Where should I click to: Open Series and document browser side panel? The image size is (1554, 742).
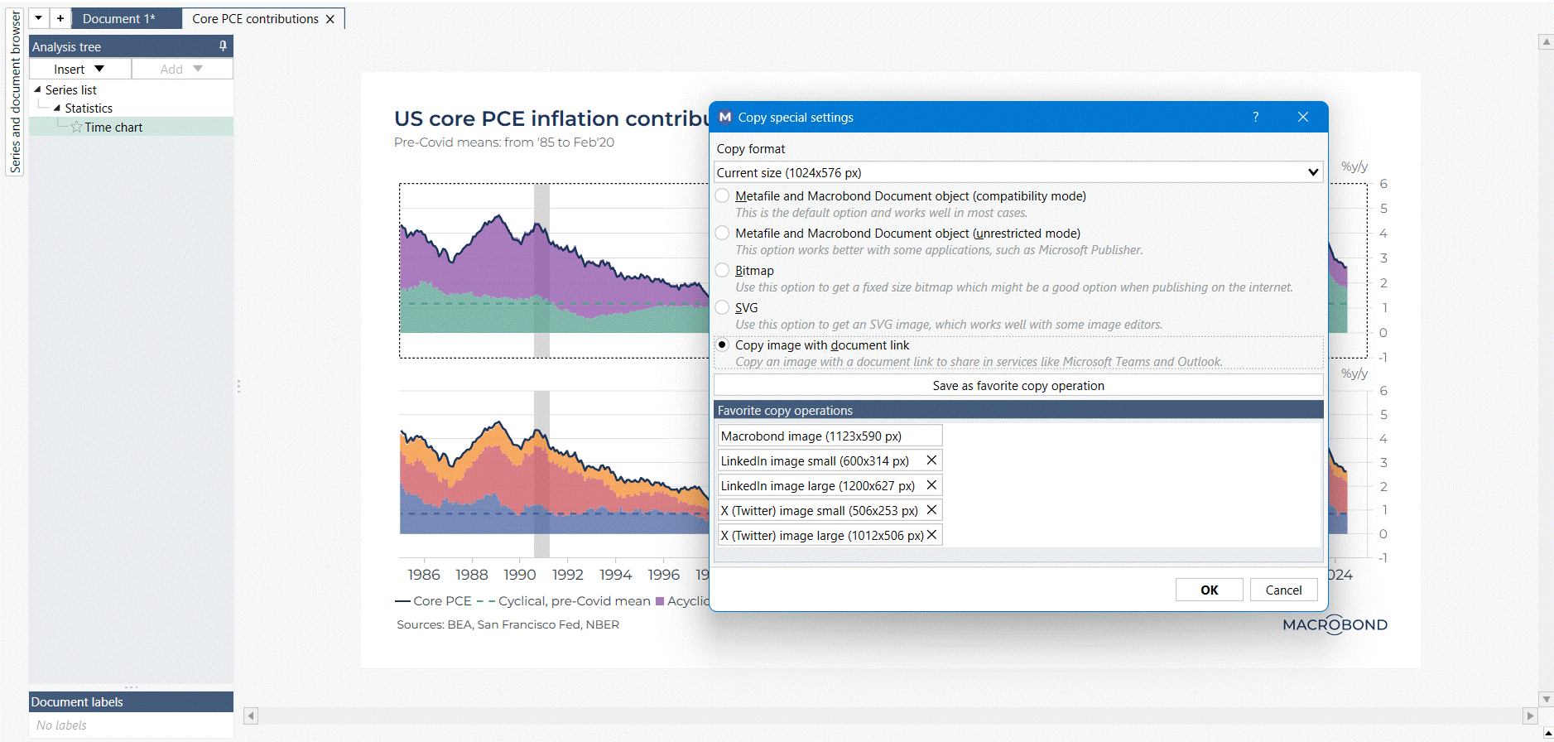click(x=15, y=91)
